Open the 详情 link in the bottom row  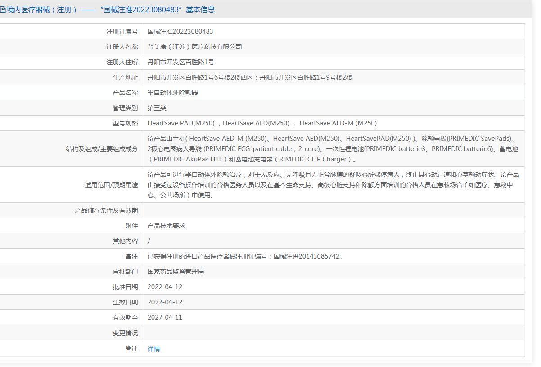pyautogui.click(x=153, y=349)
